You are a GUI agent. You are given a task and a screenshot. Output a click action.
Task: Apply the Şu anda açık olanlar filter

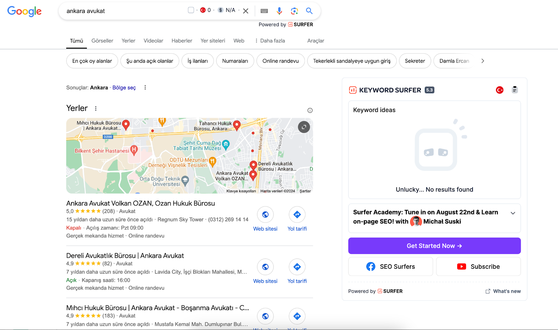pos(150,61)
